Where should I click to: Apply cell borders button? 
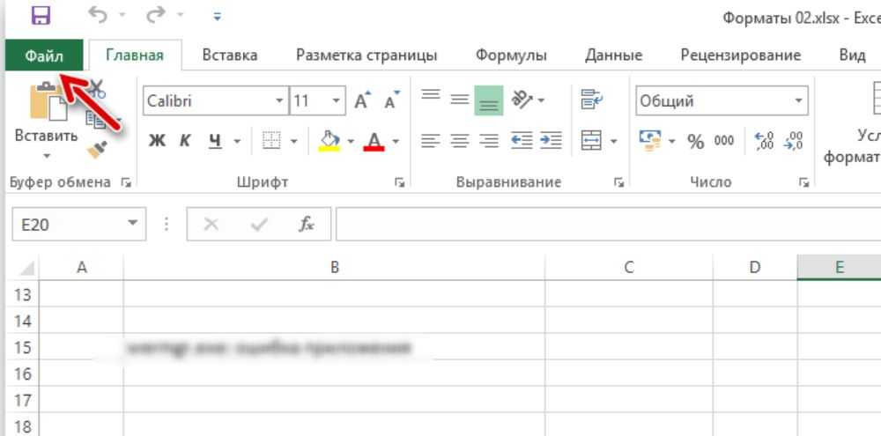pos(271,140)
